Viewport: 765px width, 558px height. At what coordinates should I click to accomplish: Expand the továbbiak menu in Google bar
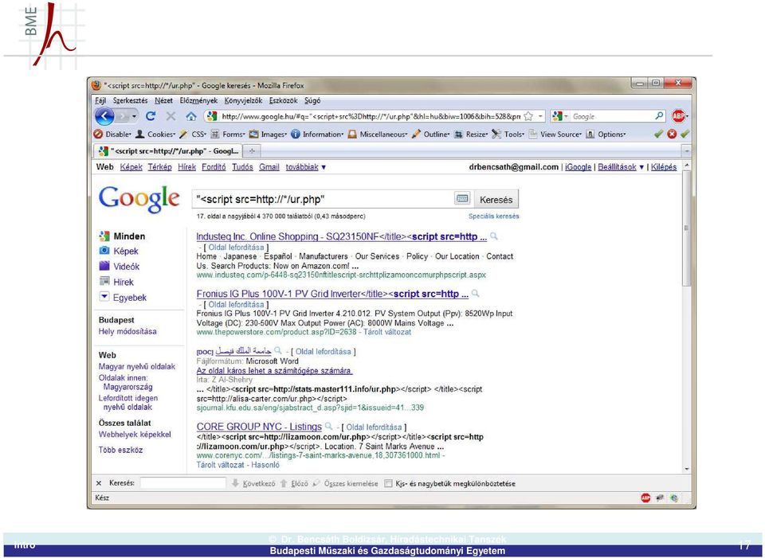[306, 167]
